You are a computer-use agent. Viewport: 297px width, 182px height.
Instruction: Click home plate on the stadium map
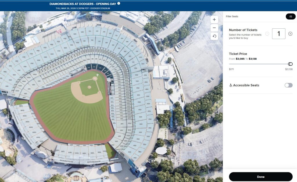pyautogui.click(x=95, y=78)
